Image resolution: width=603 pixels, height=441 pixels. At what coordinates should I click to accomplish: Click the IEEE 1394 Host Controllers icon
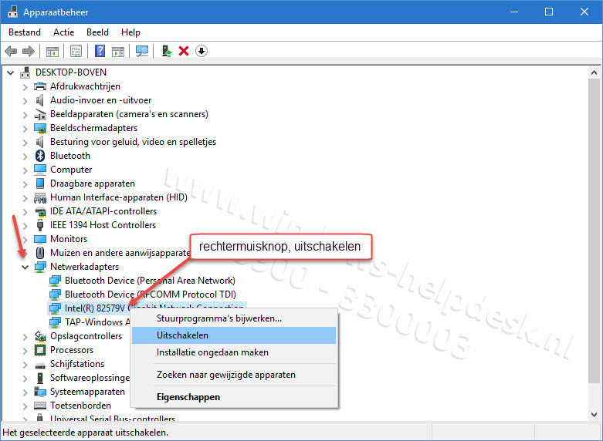pos(40,225)
